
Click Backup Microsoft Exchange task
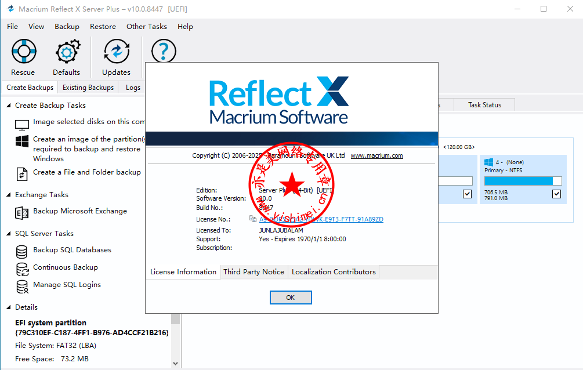click(80, 211)
